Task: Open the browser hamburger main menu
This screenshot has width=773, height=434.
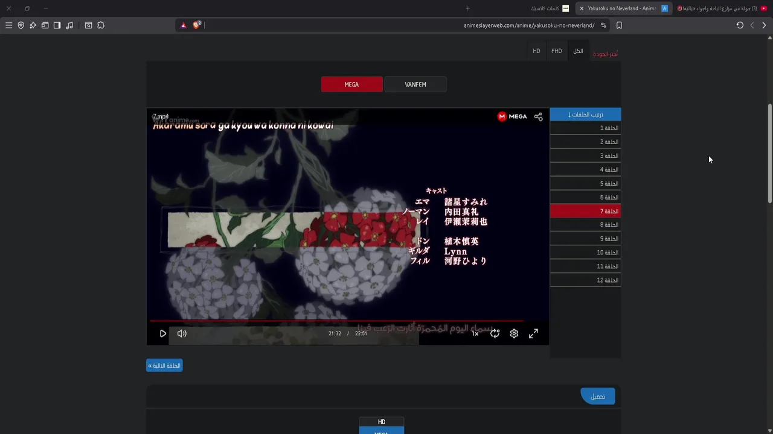Action: pos(8,25)
